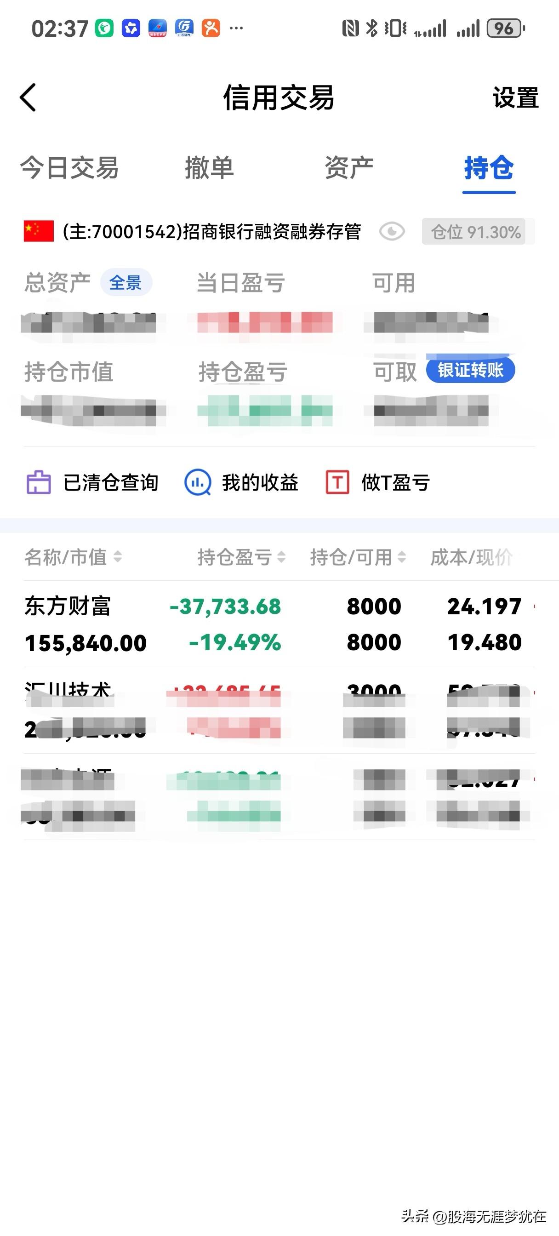Tap the Bluetooth status icon
This screenshot has height=1236, width=559.
pos(371,29)
